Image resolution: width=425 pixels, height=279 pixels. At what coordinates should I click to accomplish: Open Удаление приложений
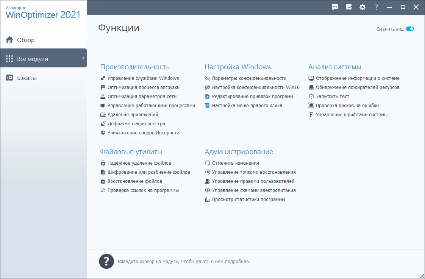pos(133,115)
